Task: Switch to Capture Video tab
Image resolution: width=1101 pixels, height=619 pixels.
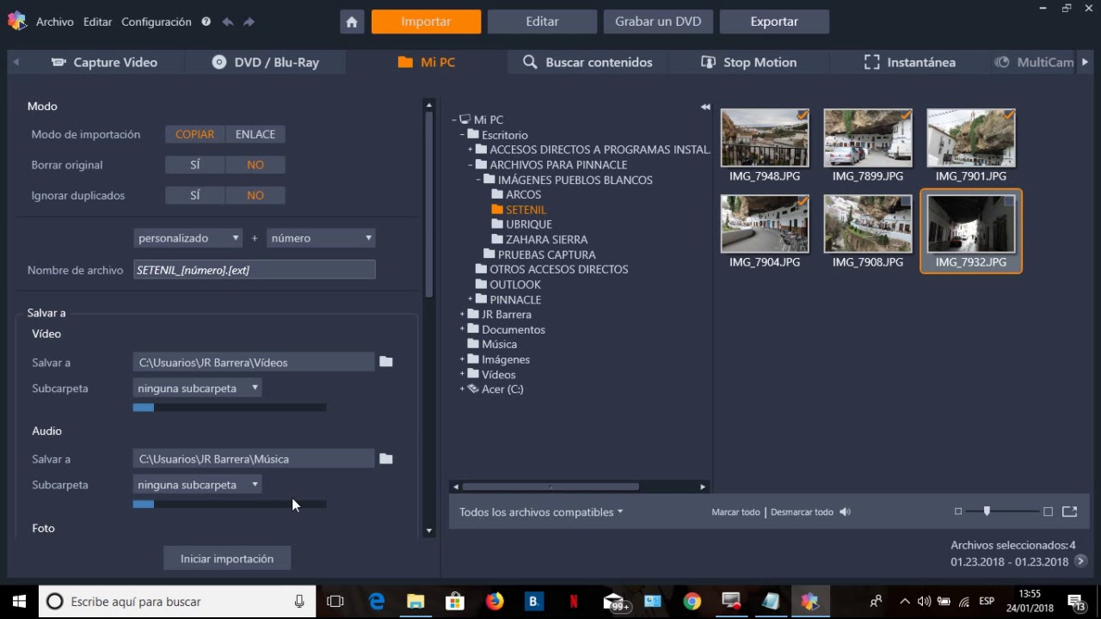Action: 104,62
